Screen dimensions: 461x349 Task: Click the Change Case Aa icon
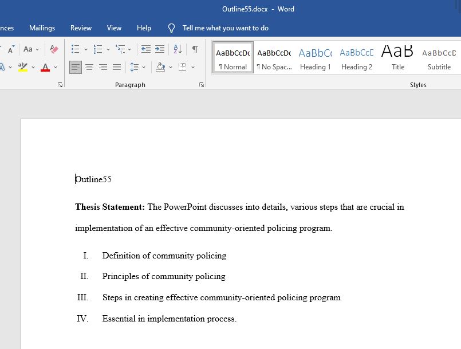point(28,49)
